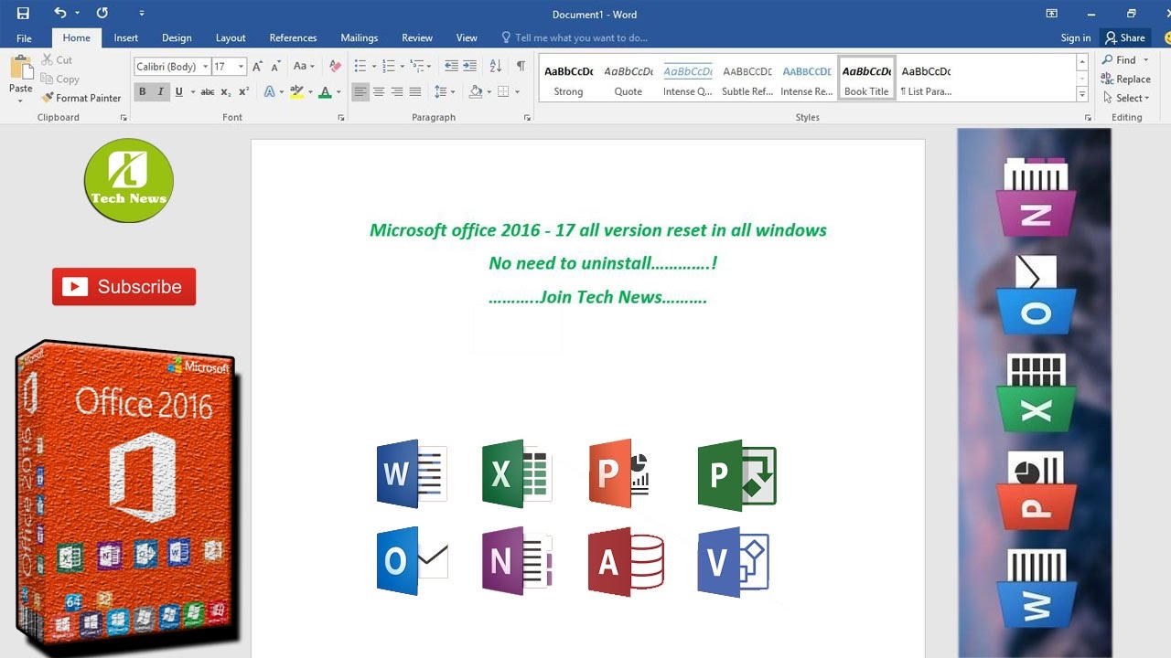Click the Visio icon in document

pyautogui.click(x=734, y=561)
